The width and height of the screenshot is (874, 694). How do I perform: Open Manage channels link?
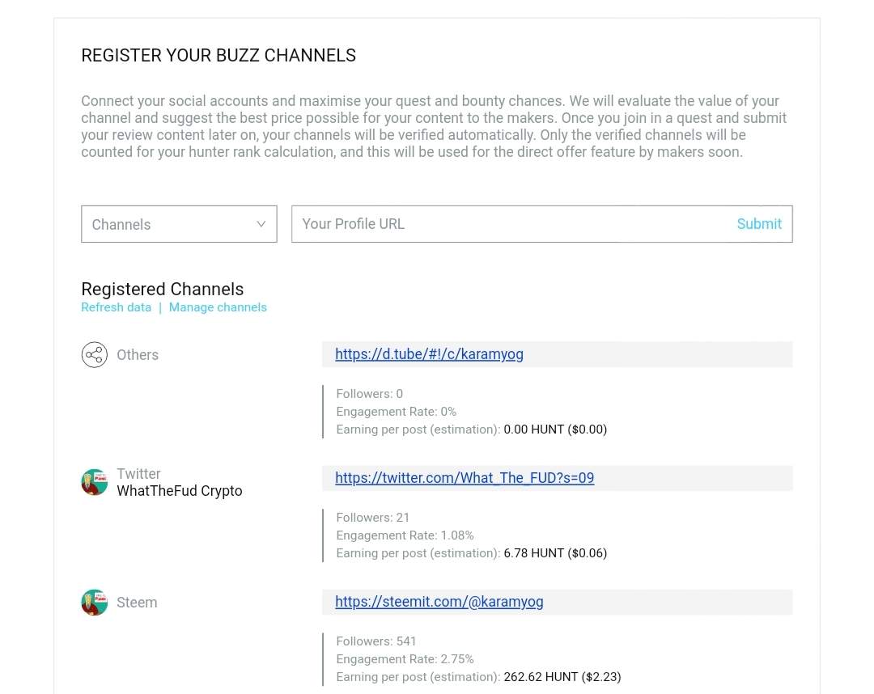(218, 307)
